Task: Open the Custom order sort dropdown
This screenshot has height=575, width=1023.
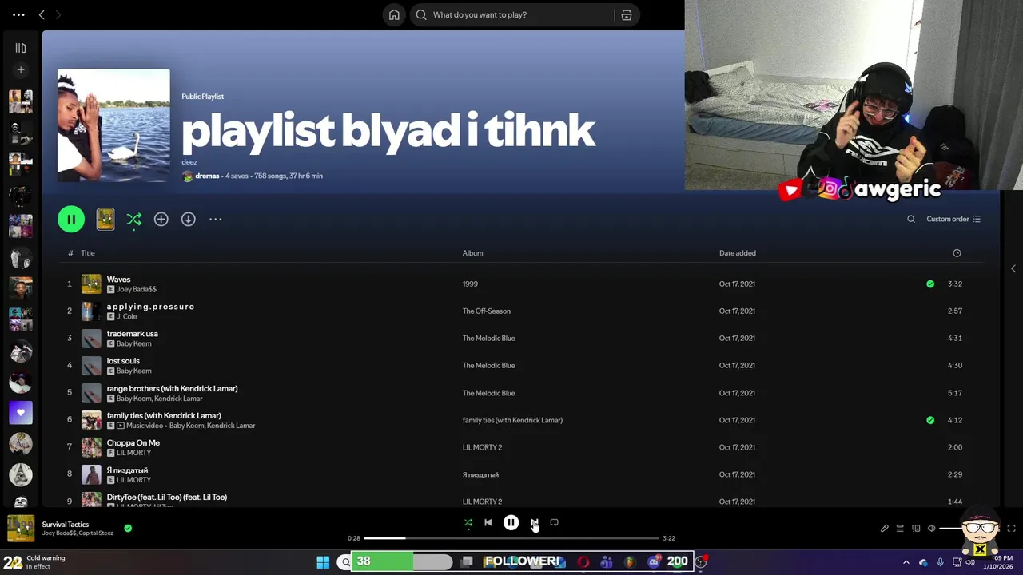Action: click(x=953, y=219)
